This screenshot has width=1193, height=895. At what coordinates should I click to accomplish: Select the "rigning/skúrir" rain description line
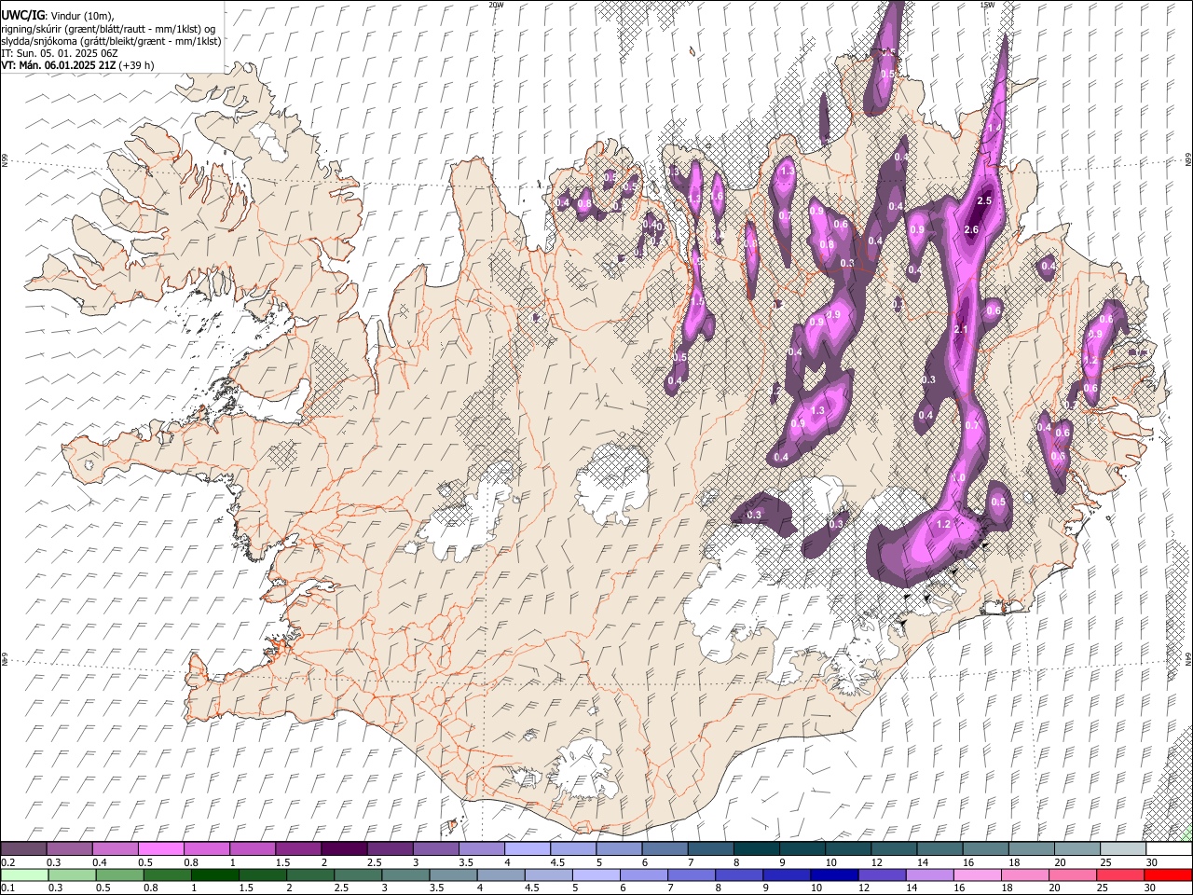tap(110, 28)
